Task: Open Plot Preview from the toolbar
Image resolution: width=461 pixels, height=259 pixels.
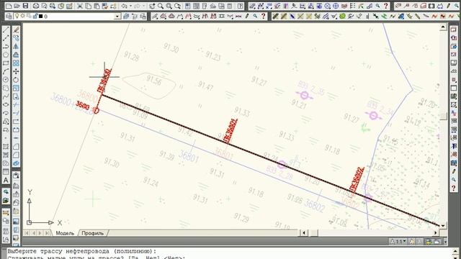Action: 45,6
